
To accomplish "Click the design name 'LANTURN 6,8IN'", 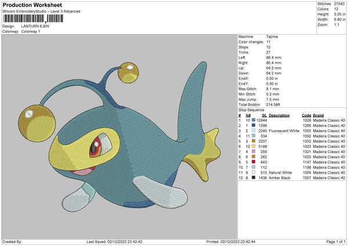I will [35, 26].
